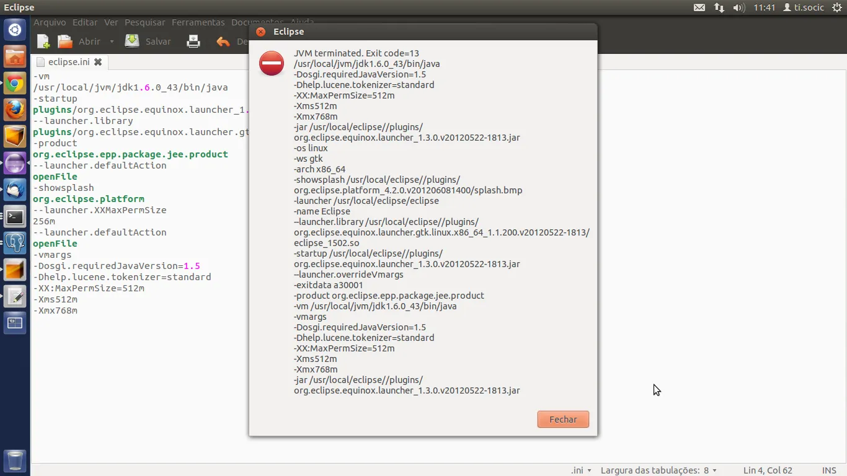Click the "-name Eclipse" line in the dialog

(x=322, y=211)
